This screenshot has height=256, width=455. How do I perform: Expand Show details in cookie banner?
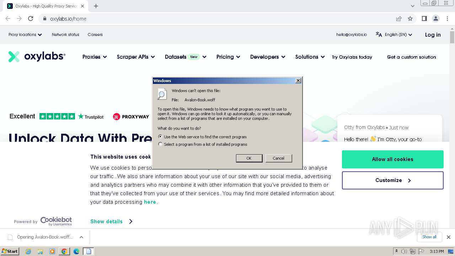click(111, 221)
